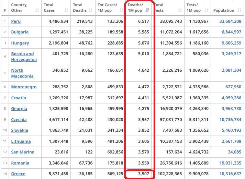
Task: Toggle the active Deaths/1M pop sort icon
Action: 147,10
